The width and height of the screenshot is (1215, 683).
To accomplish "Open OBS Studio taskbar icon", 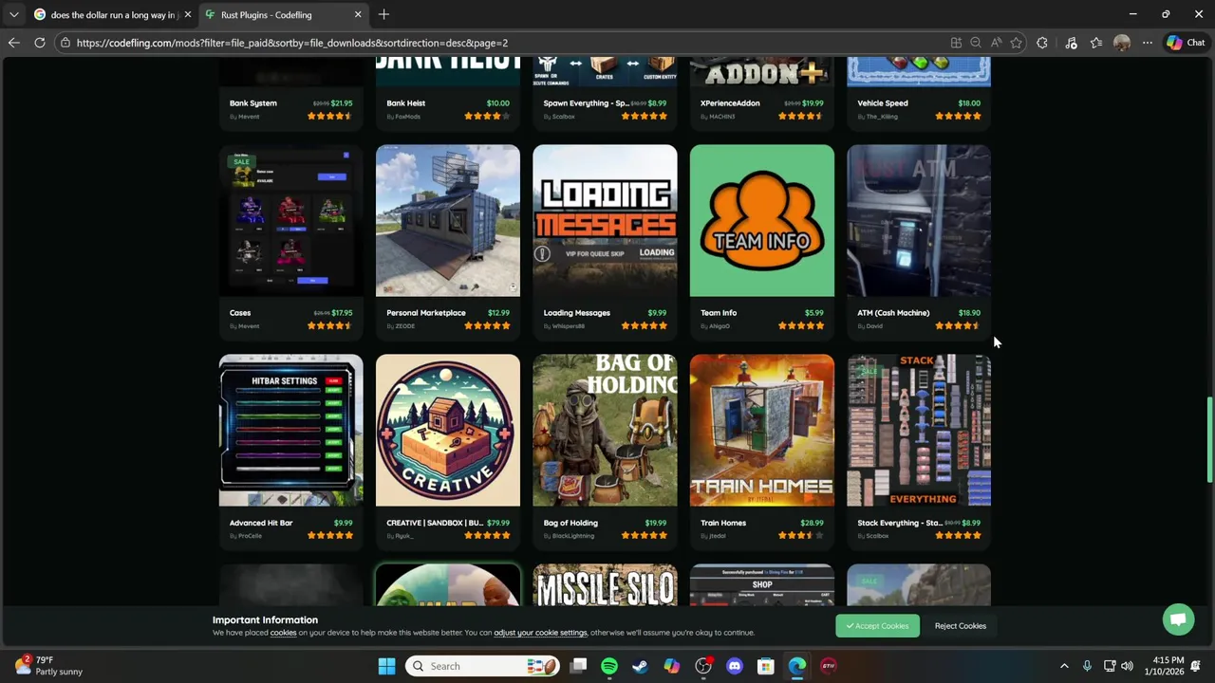I will pyautogui.click(x=703, y=666).
